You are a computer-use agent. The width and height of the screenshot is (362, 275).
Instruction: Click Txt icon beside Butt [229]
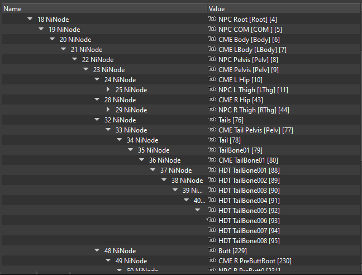click(x=212, y=250)
